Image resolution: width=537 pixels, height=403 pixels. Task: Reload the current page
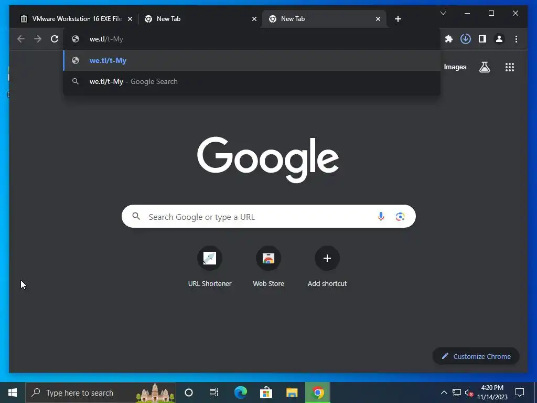[55, 39]
